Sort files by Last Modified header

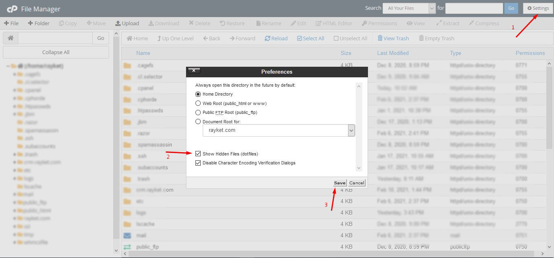click(x=392, y=53)
